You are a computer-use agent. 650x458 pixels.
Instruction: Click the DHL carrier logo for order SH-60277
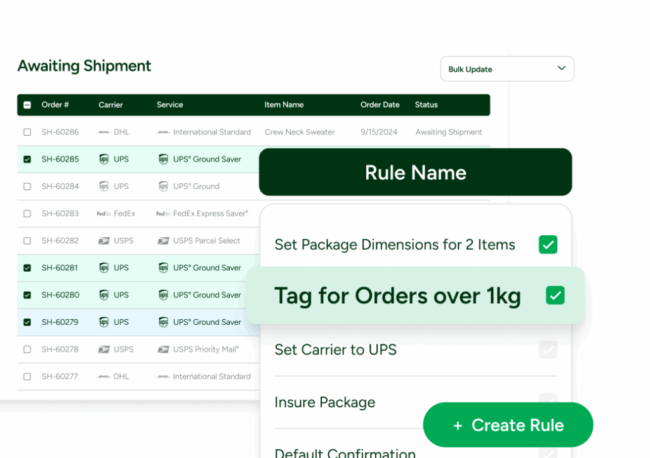[104, 377]
